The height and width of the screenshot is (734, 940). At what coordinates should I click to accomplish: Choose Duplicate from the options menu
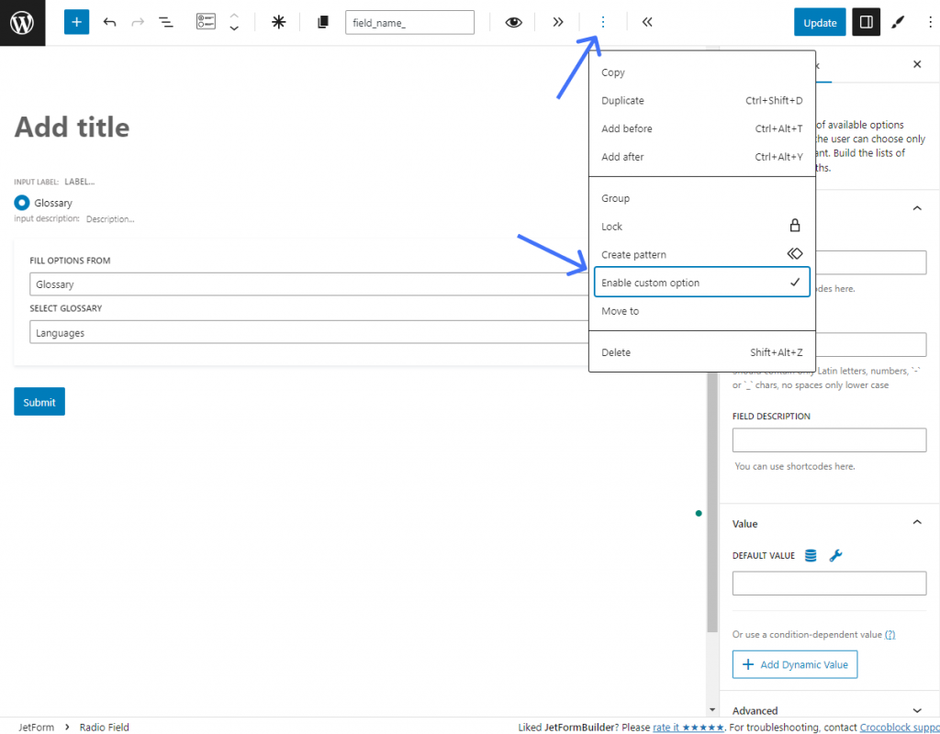coord(622,100)
